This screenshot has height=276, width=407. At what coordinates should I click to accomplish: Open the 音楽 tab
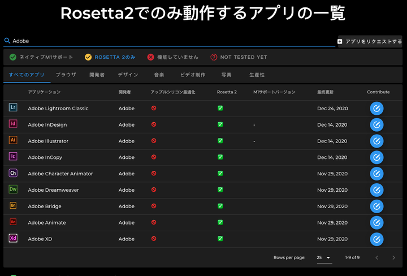click(159, 75)
